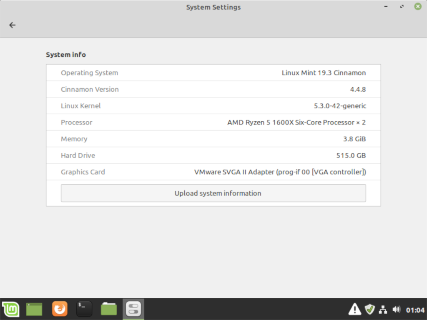
Task: Open the Update Manager shield tray icon
Action: (x=369, y=309)
